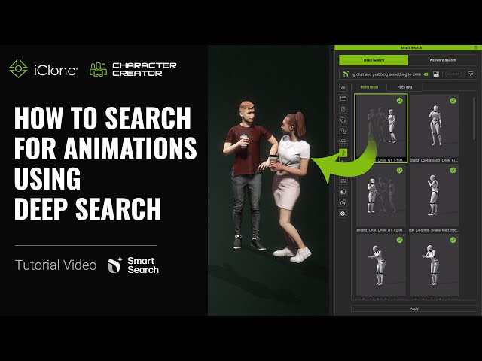Toggle the green check on Bar_DoShots_ShakeHead item
Image resolution: width=482 pixels, height=361 pixels.
[x=453, y=170]
